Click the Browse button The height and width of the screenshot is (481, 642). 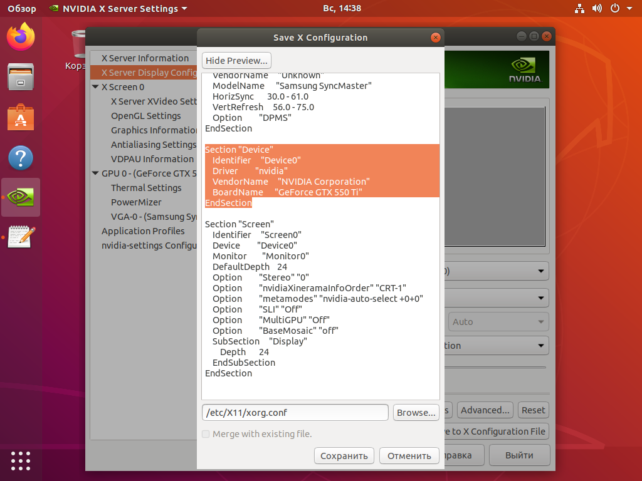point(416,413)
